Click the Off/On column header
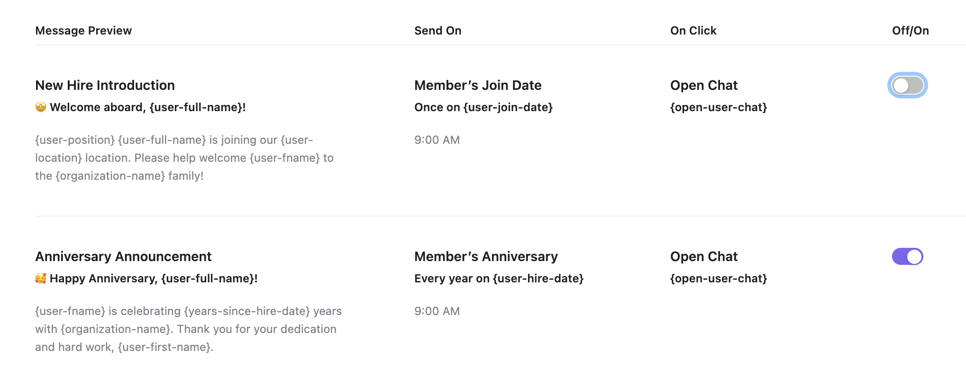 click(x=910, y=31)
